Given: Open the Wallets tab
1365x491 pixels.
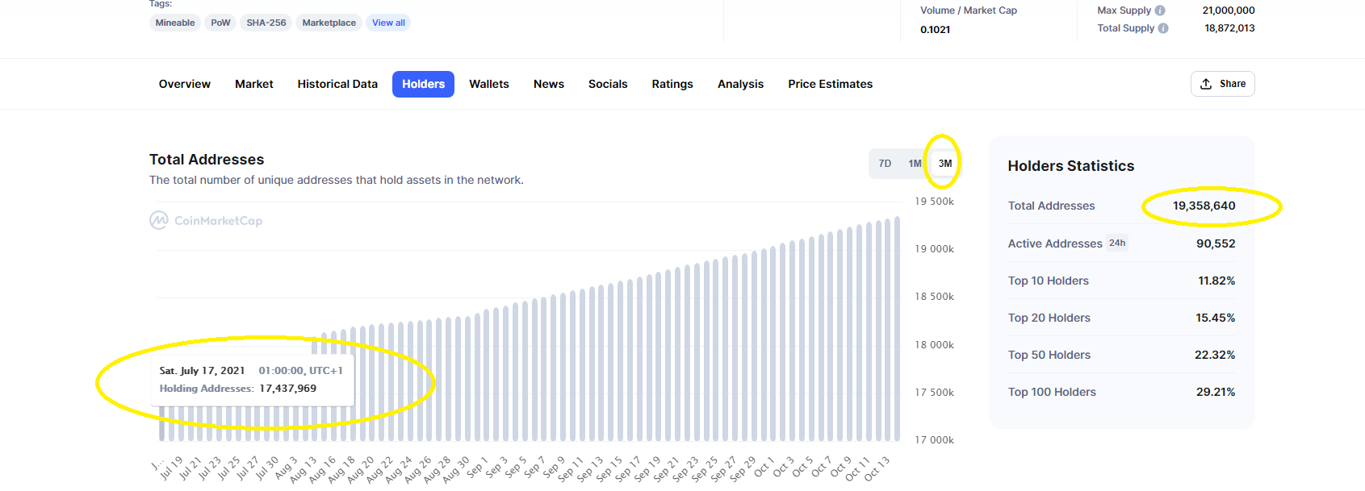Looking at the screenshot, I should (489, 84).
